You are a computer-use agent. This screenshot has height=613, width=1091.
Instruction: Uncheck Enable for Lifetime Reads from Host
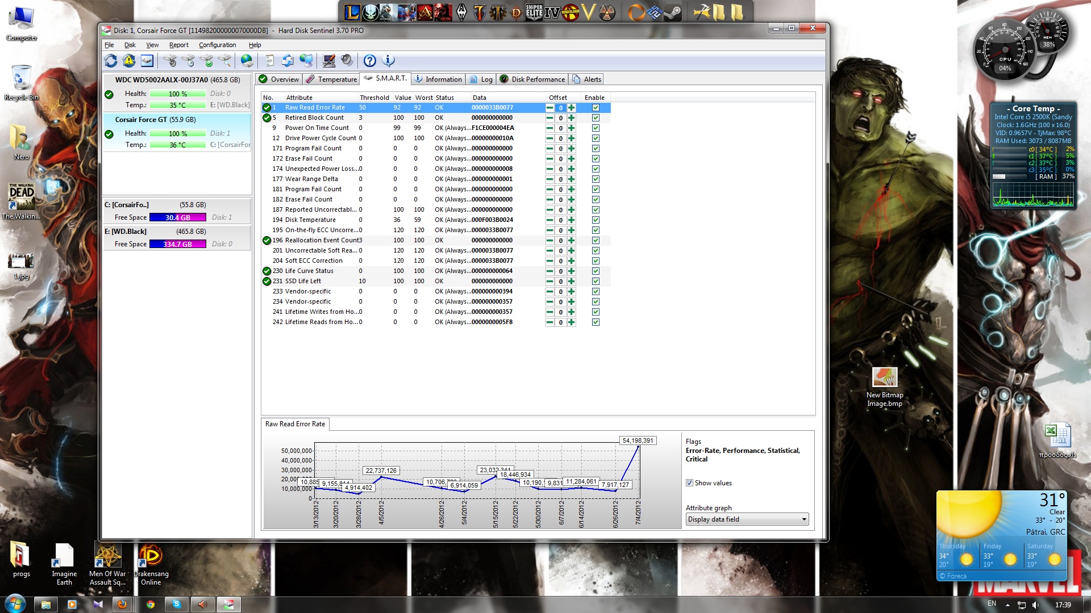(596, 322)
